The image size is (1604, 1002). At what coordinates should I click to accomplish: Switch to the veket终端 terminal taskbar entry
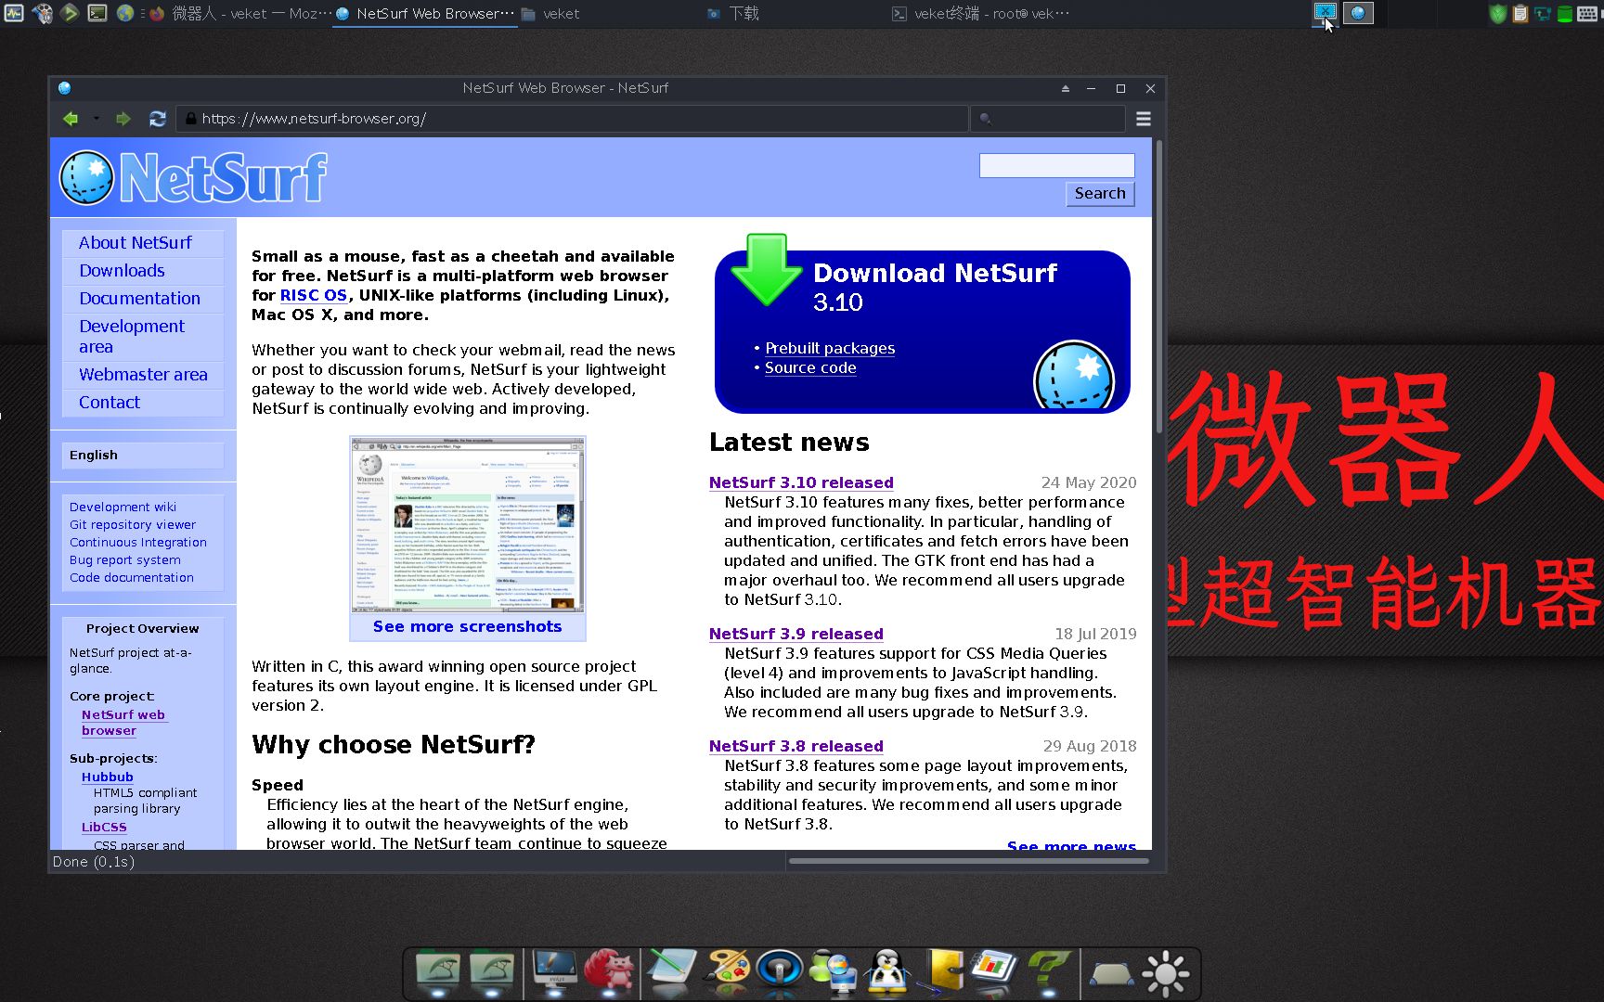(980, 14)
